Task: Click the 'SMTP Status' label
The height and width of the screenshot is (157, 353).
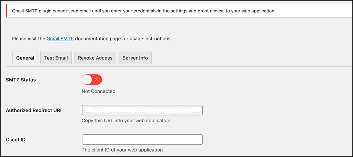Action: click(x=21, y=80)
